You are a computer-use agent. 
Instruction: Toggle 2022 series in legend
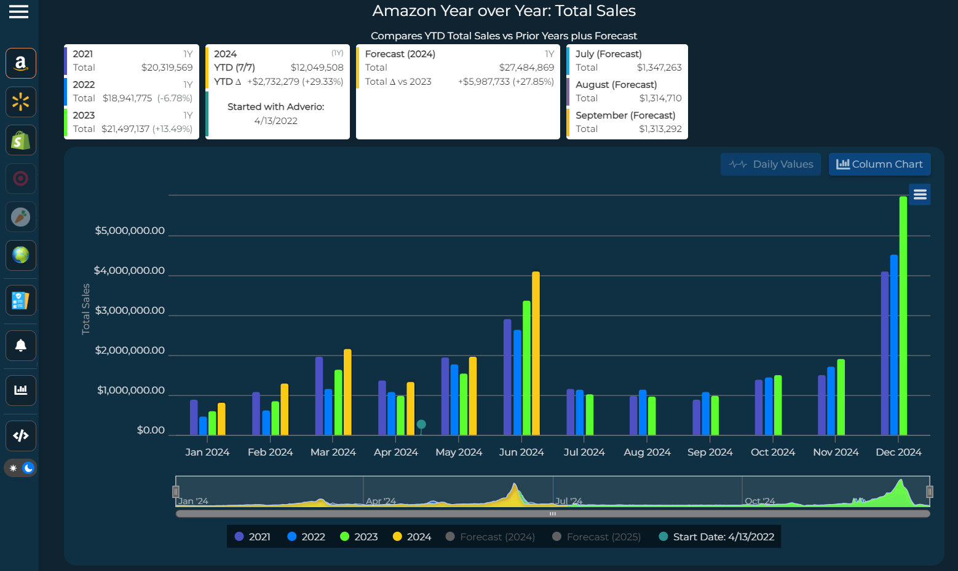(306, 537)
